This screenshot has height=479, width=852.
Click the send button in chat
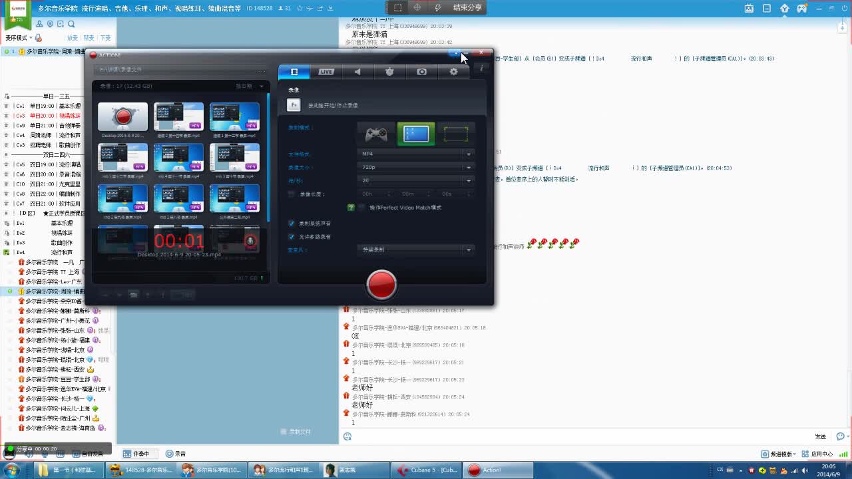click(820, 436)
